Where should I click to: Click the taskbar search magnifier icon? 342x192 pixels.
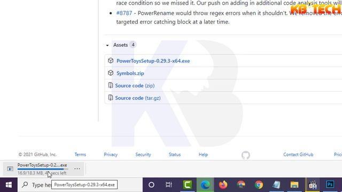[x=25, y=185]
